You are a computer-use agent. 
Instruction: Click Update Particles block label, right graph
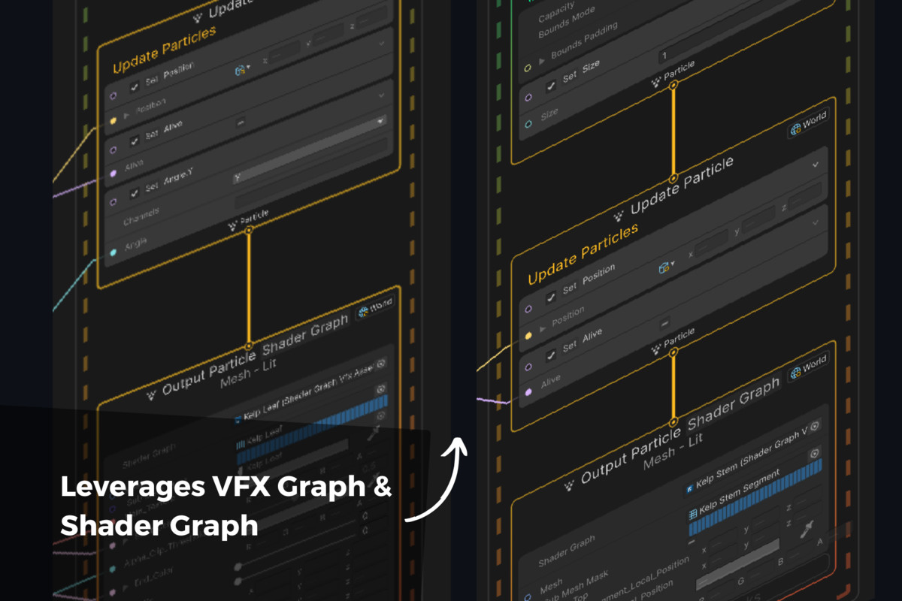pos(583,254)
